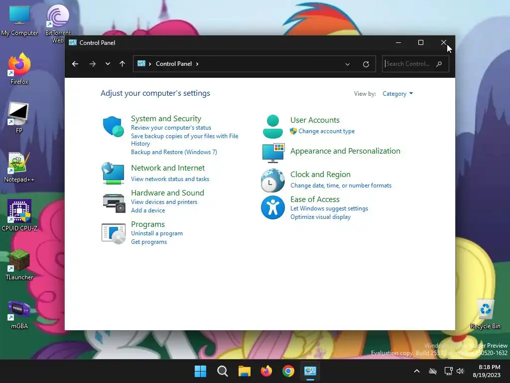This screenshot has height=383, width=510.
Task: Open the Programs category icon
Action: pyautogui.click(x=113, y=233)
